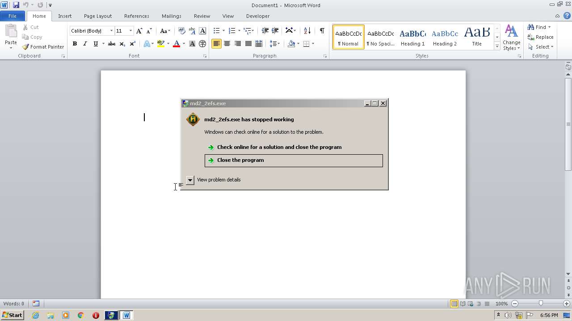572x321 pixels.
Task: Click zoom in plus button
Action: tap(567, 304)
